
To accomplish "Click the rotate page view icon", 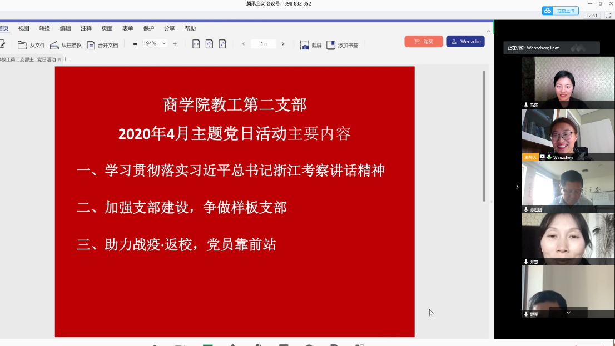I will click(222, 44).
